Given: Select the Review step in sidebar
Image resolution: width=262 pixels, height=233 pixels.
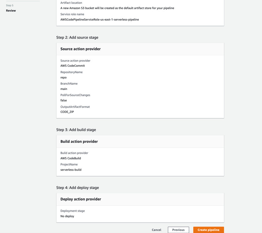Looking at the screenshot, I should [11, 11].
